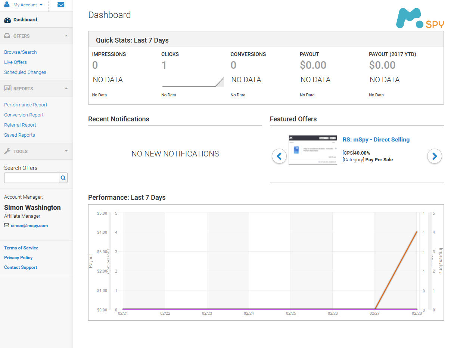Open the mSpy Direct Selling offer thumbnail
The width and height of the screenshot is (457, 348).
click(x=313, y=150)
